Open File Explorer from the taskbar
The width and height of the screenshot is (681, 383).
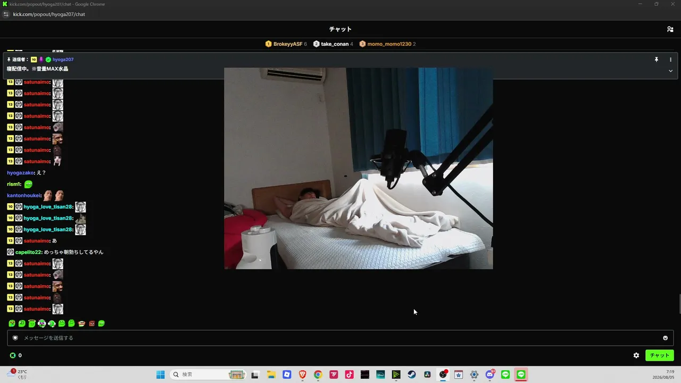[x=271, y=374]
